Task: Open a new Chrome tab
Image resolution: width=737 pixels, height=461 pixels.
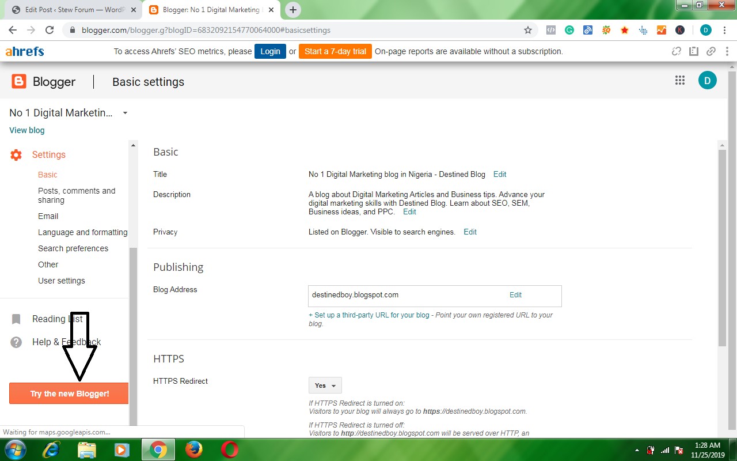Action: click(293, 10)
